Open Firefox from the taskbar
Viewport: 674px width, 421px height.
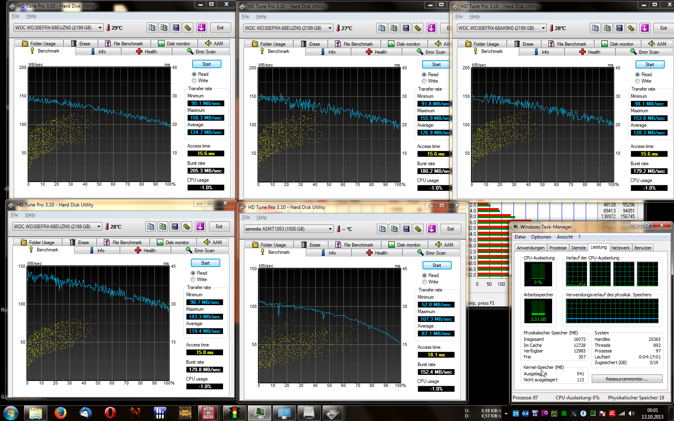coord(61,413)
